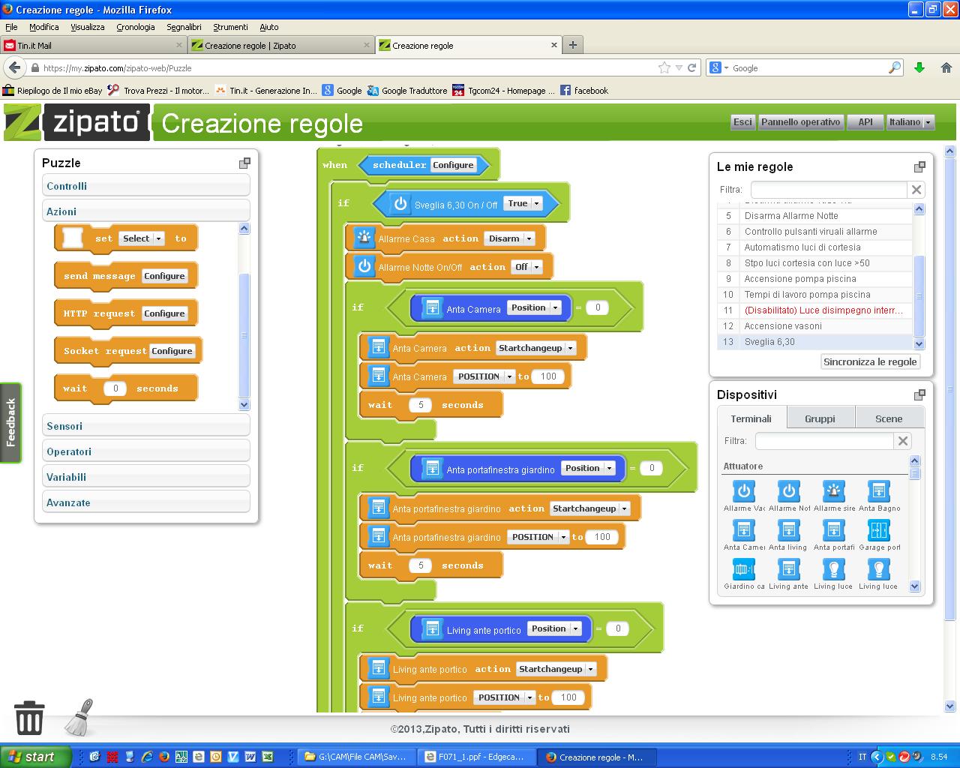Click the broom clean-up icon
This screenshot has width=960, height=768.
click(x=79, y=718)
